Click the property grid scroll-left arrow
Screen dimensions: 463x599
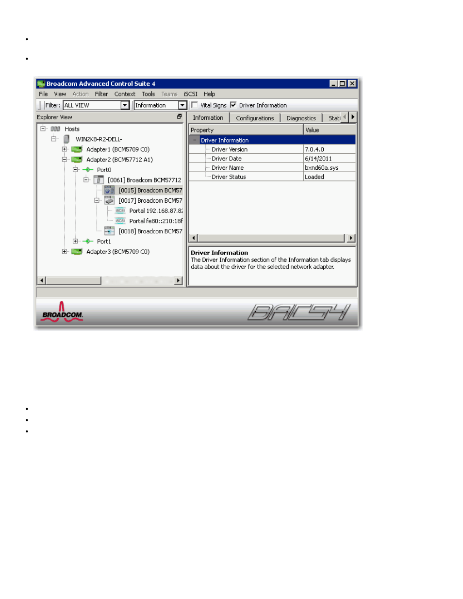point(194,238)
